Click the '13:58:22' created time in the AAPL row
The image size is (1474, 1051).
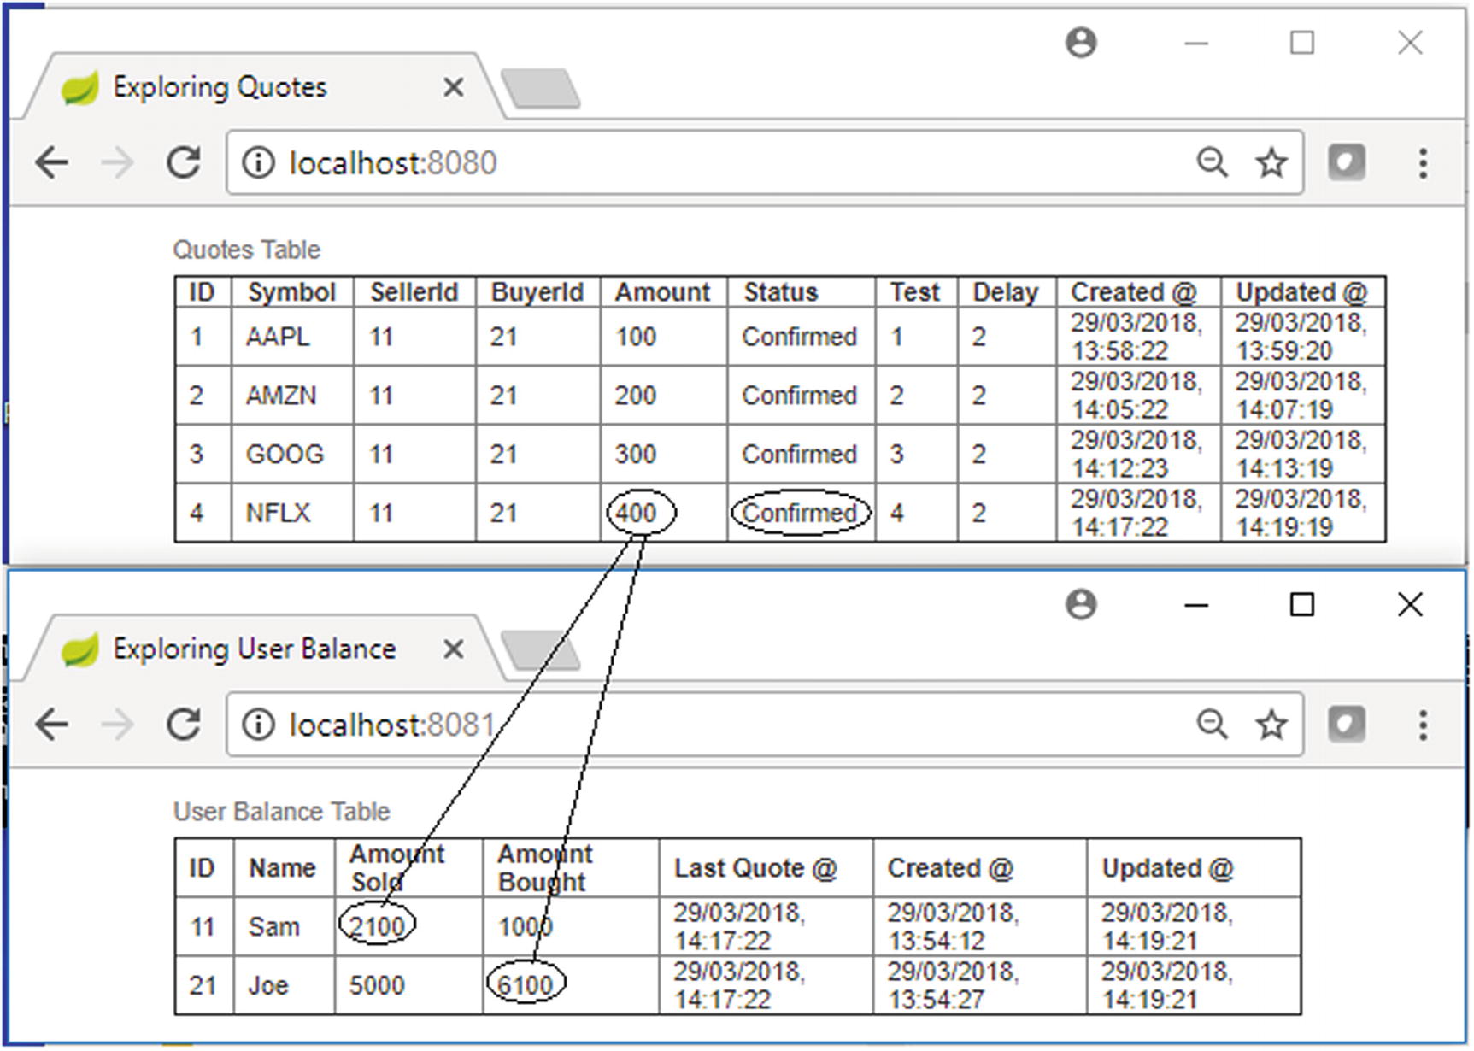pyautogui.click(x=1120, y=351)
